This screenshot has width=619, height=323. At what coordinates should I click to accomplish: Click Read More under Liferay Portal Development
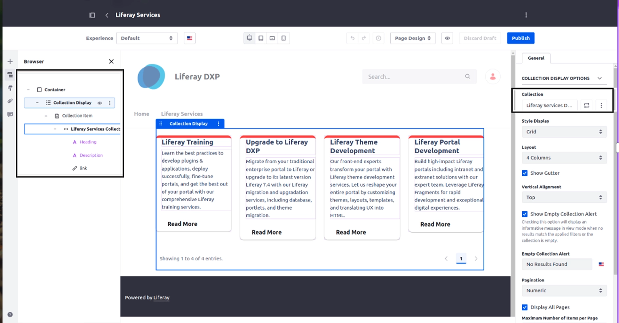[435, 224]
